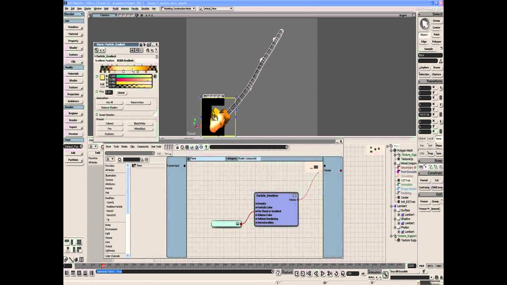
Task: Click the previous arrow in property page toolbar
Action: coord(100,50)
